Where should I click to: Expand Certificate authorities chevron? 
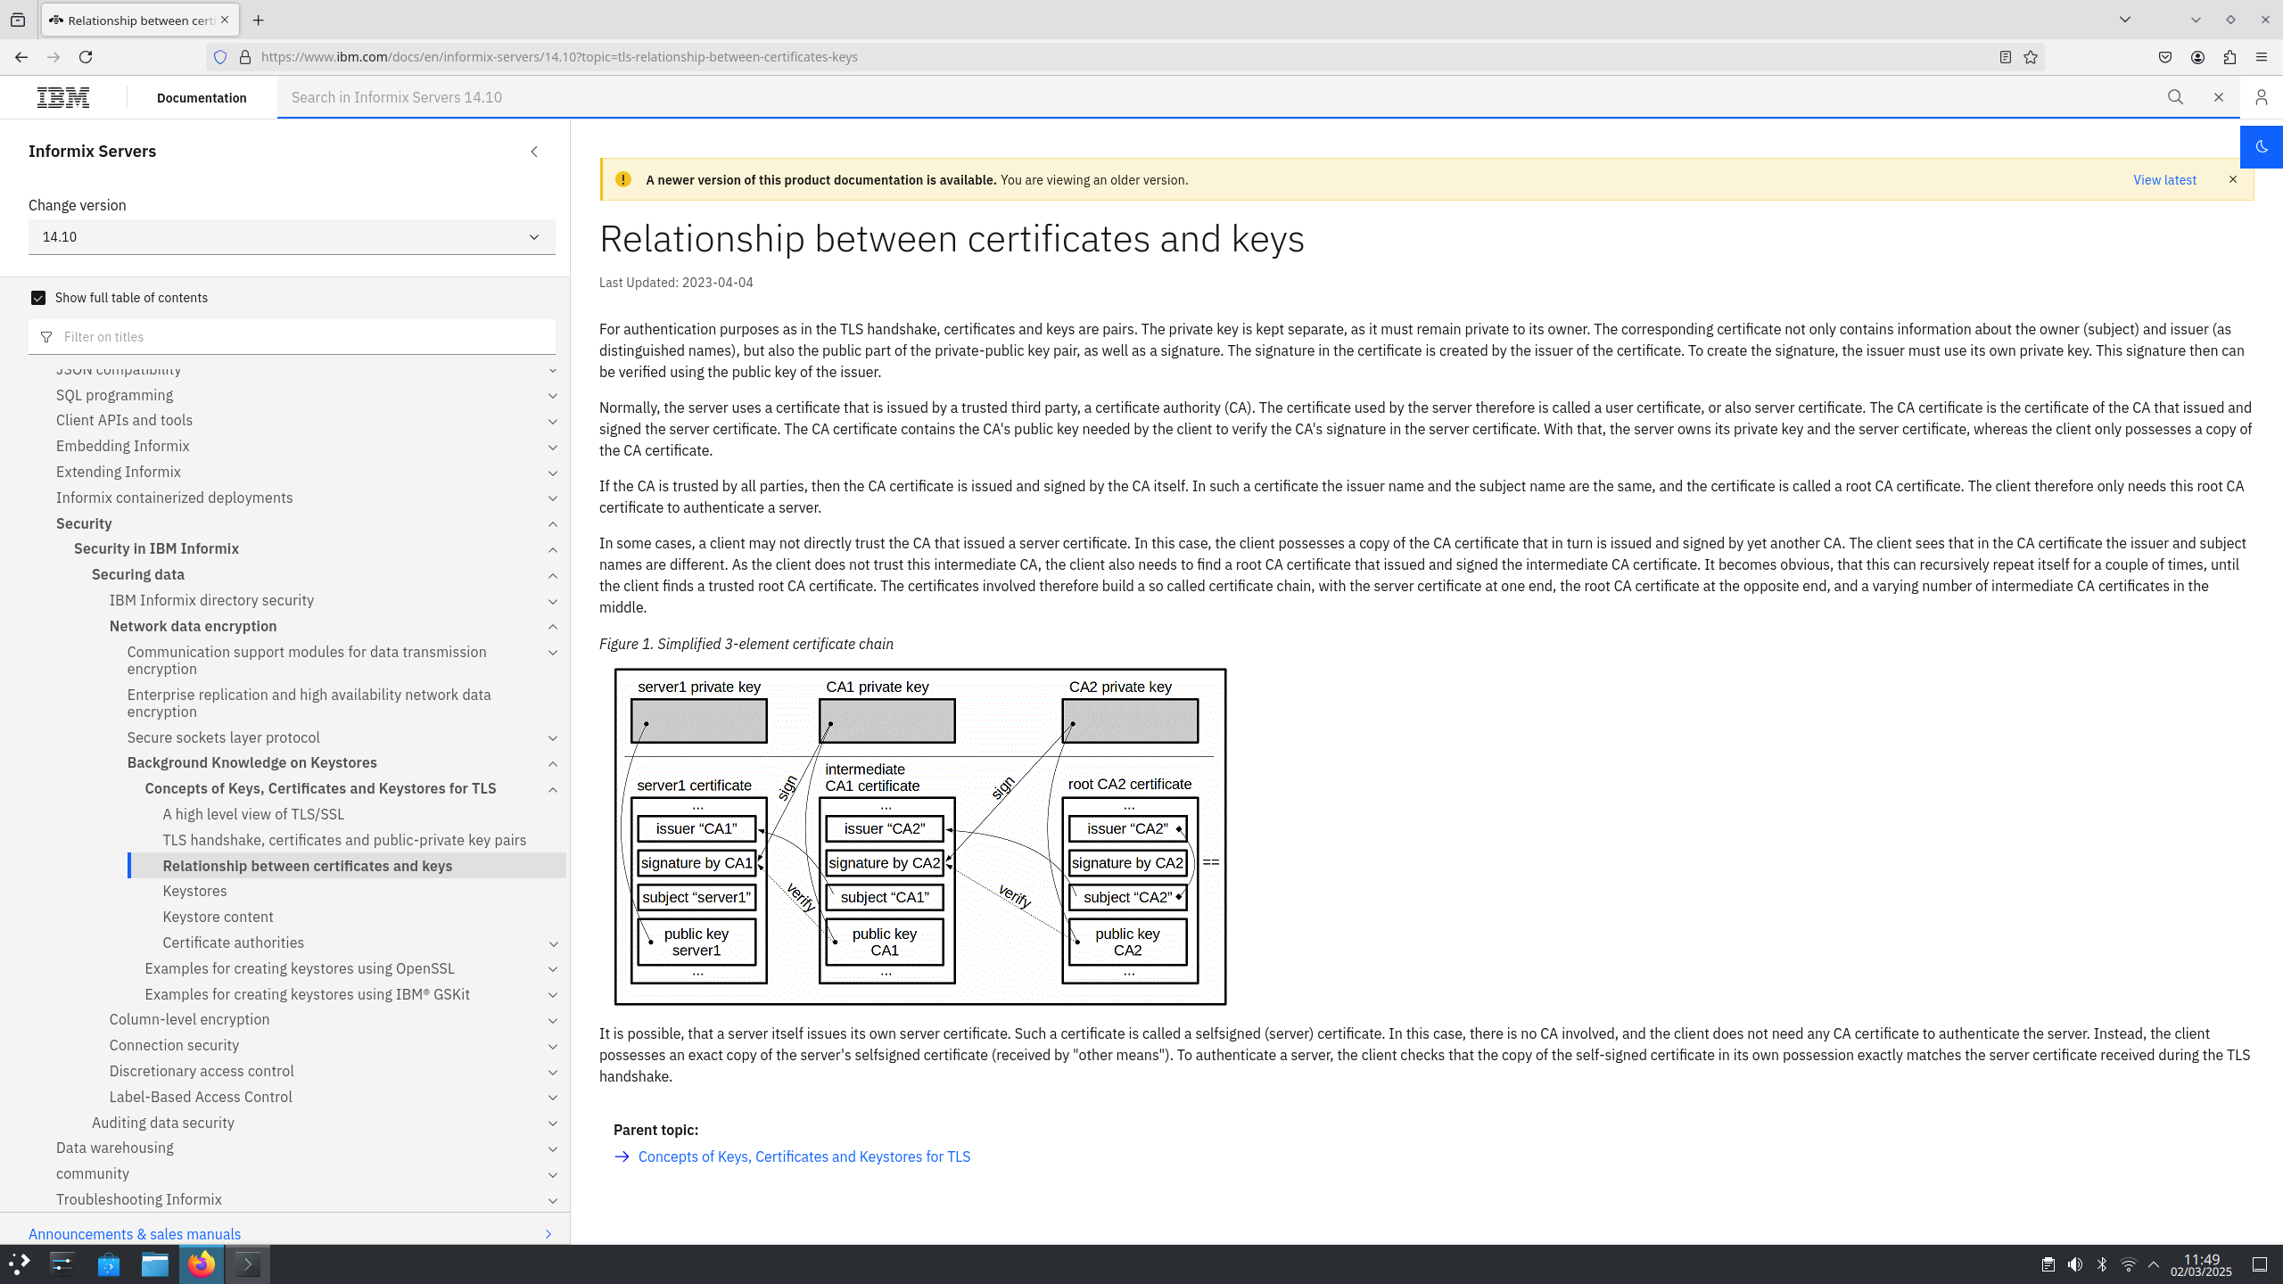click(552, 943)
